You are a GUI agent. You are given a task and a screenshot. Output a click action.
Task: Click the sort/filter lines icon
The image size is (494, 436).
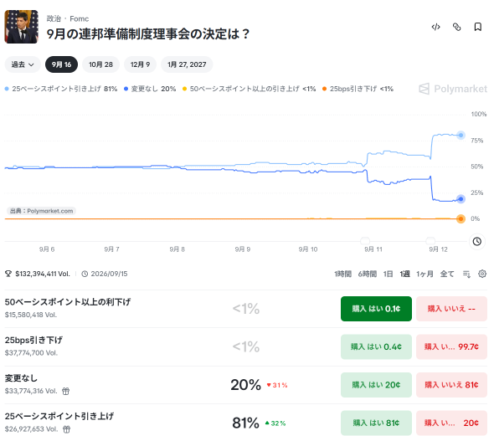(x=466, y=274)
